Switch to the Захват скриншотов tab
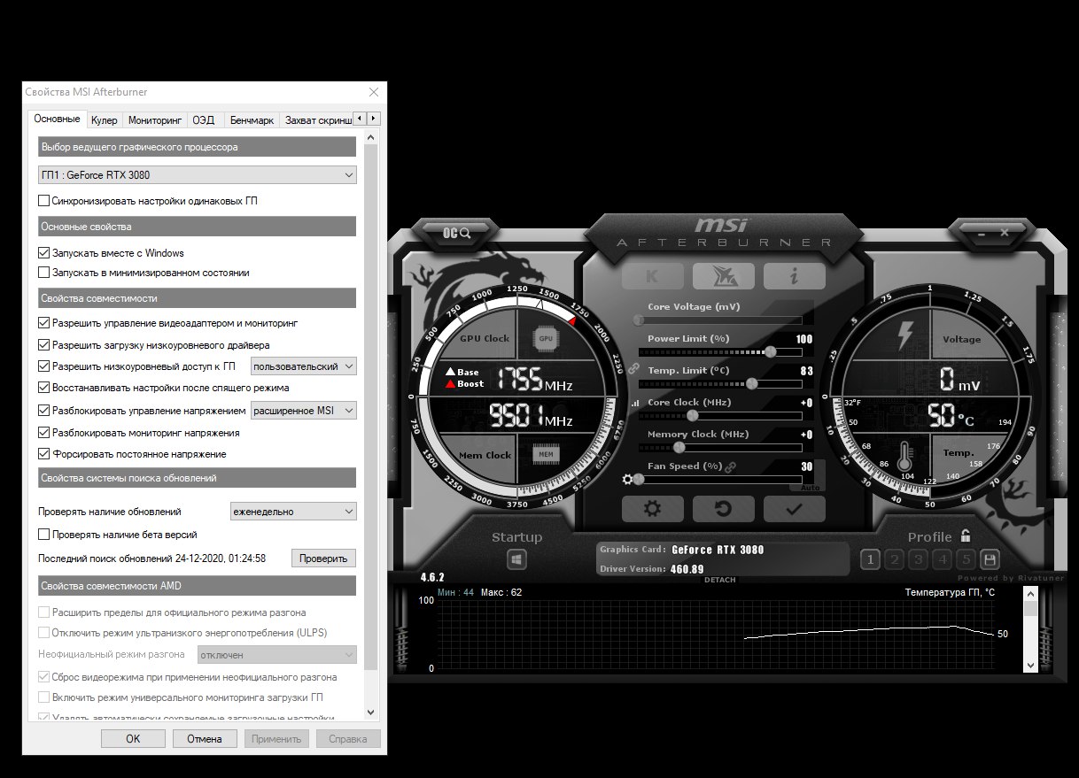This screenshot has width=1079, height=778. coord(316,119)
